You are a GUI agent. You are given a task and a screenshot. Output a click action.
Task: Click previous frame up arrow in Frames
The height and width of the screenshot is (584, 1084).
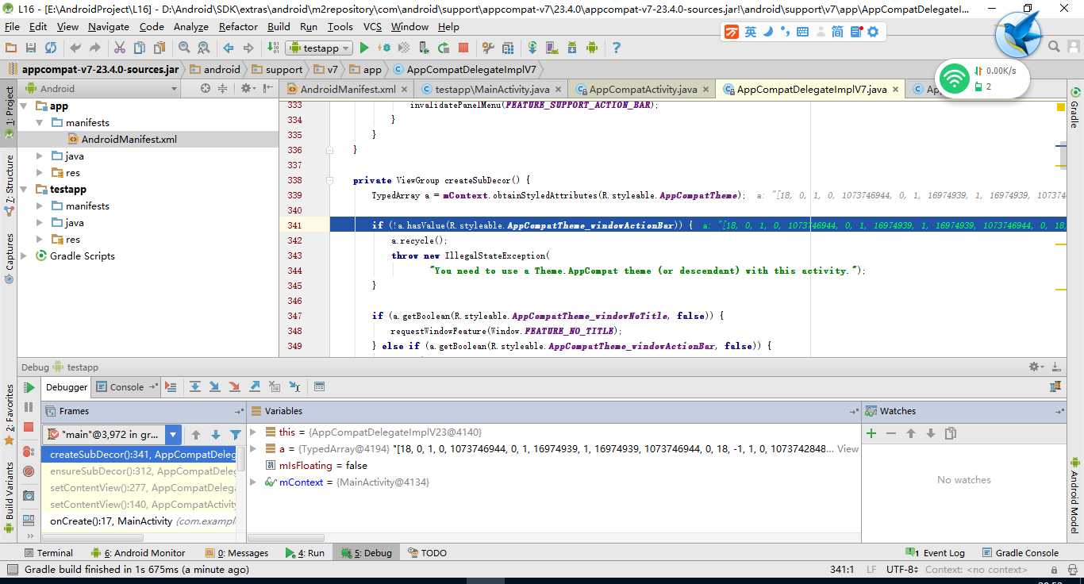pos(196,435)
